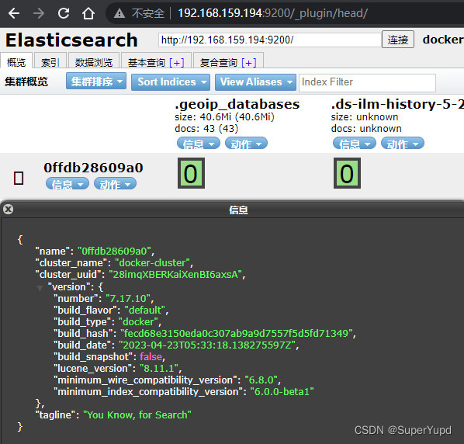Click the lucene_version "8.11.1" value
The height and width of the screenshot is (444, 464).
click(x=159, y=368)
